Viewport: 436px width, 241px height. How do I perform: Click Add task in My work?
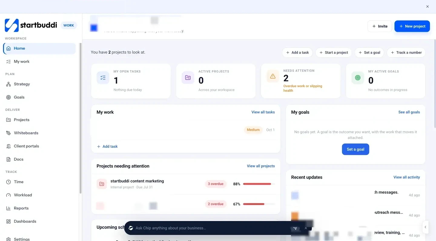tap(107, 147)
